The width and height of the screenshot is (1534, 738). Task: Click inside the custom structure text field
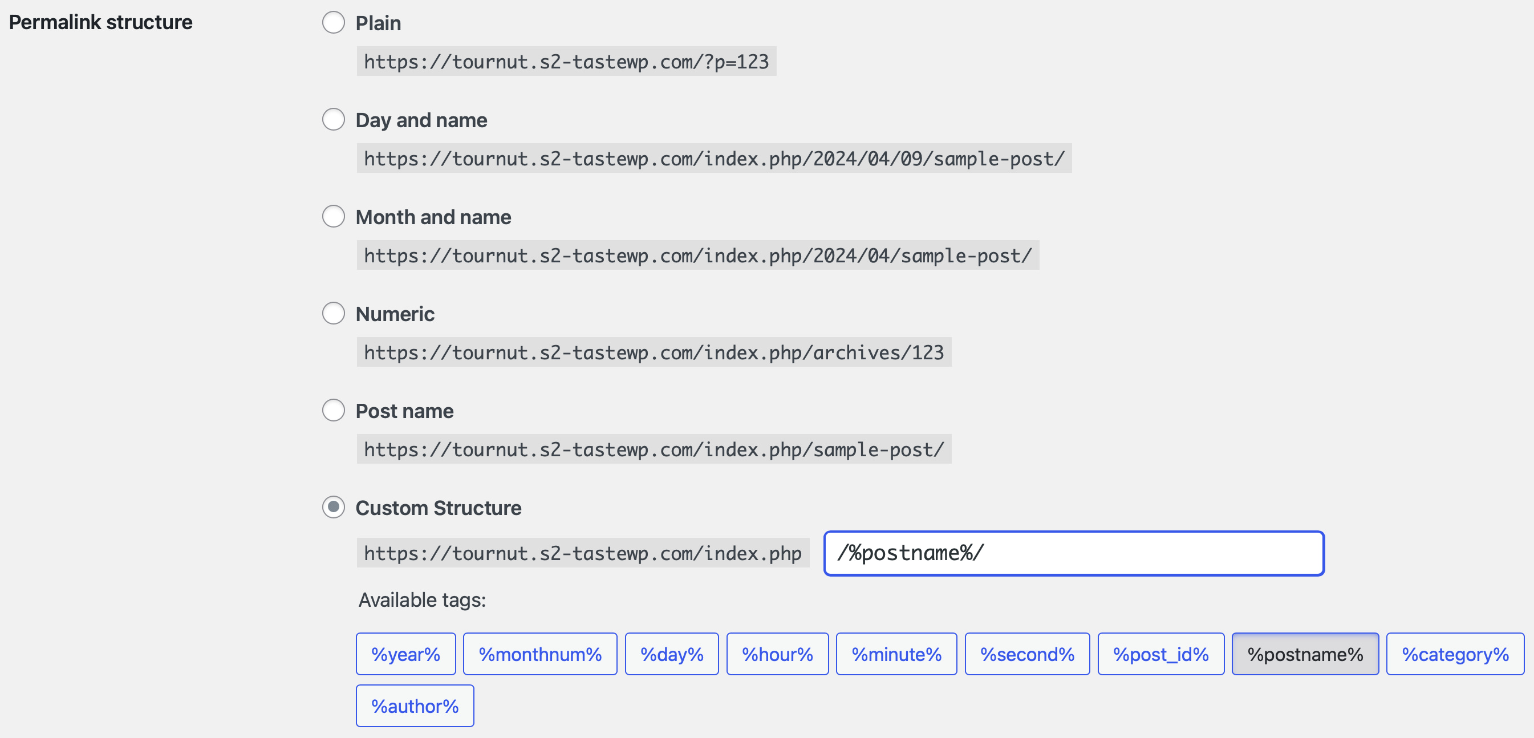pyautogui.click(x=1072, y=553)
